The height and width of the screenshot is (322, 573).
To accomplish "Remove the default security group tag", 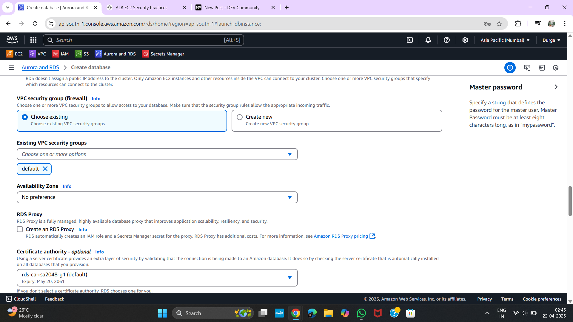I will [45, 169].
